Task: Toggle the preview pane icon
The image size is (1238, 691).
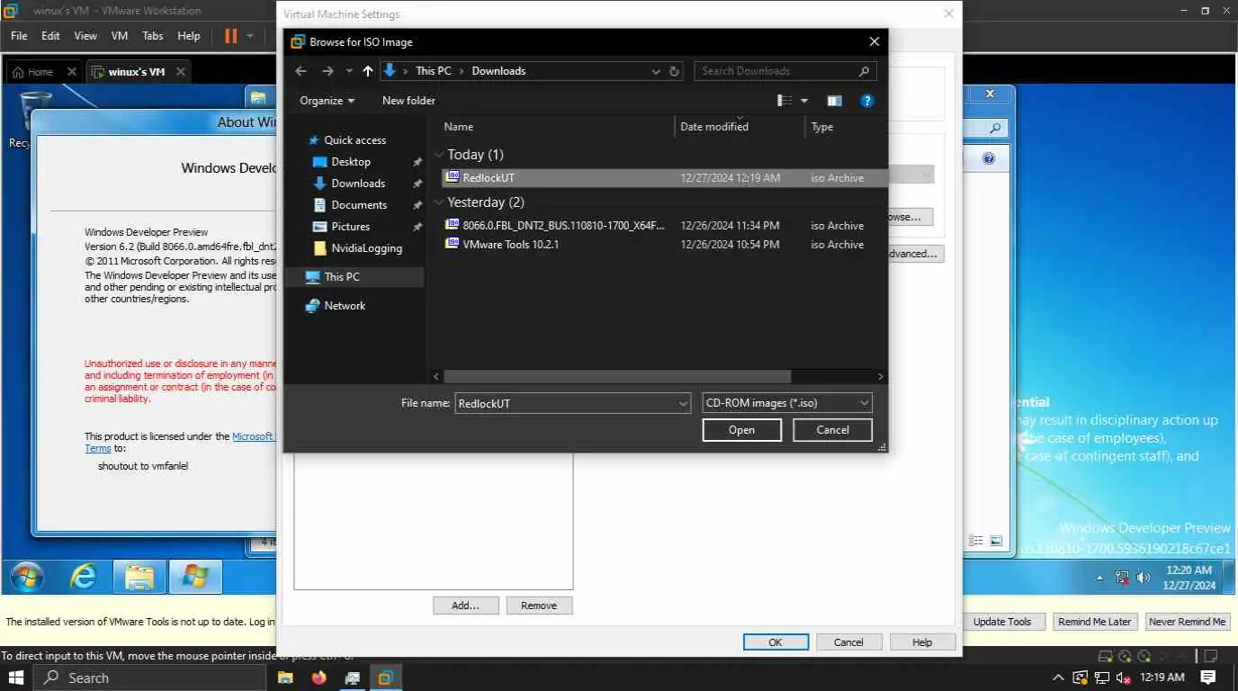Action: [x=834, y=101]
